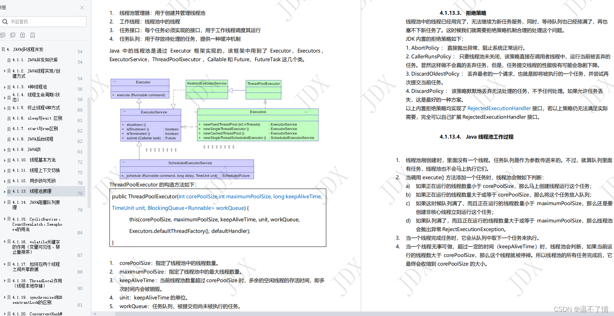Open bookmark 4.1.17. 如何在两个线程之间共享数据
Image resolution: width=614 pixels, height=316 pixels.
(36, 267)
